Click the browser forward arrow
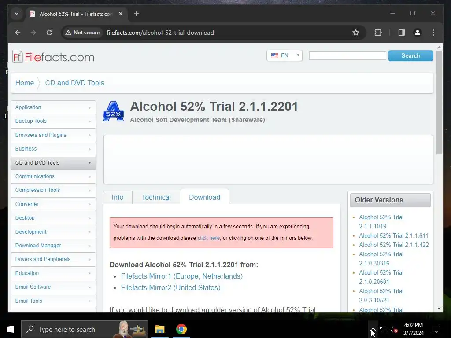 pyautogui.click(x=33, y=33)
